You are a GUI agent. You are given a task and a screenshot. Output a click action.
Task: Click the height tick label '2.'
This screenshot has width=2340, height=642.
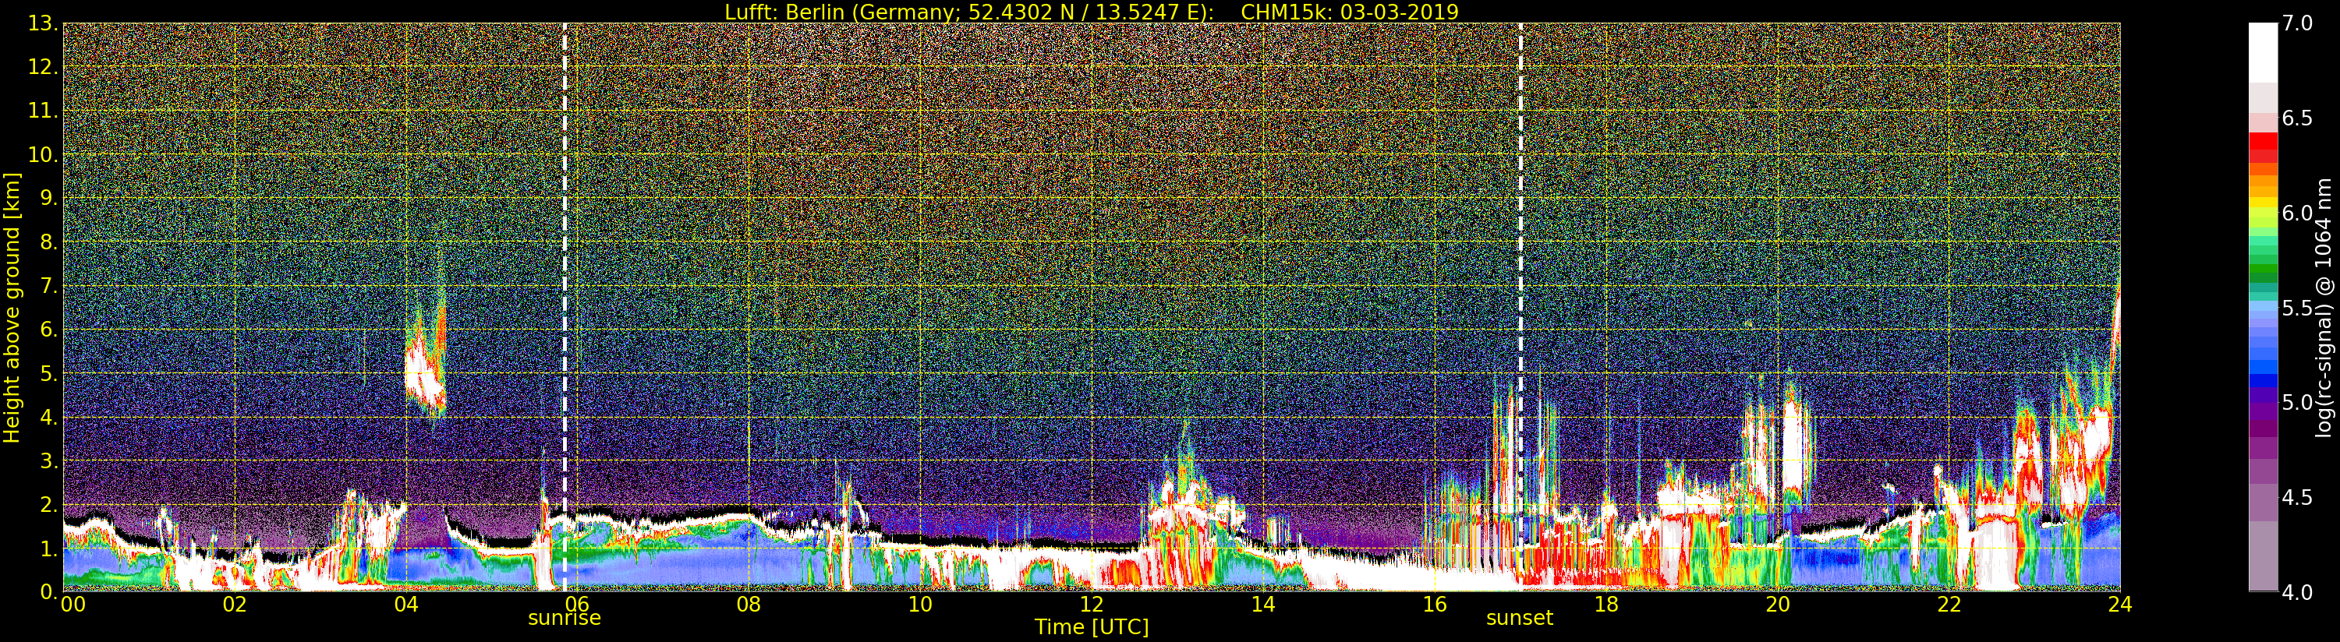pos(48,504)
